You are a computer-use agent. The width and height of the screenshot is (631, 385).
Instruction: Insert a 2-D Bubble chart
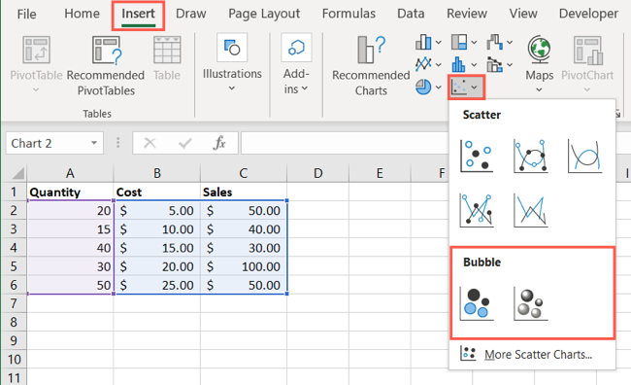pos(477,304)
